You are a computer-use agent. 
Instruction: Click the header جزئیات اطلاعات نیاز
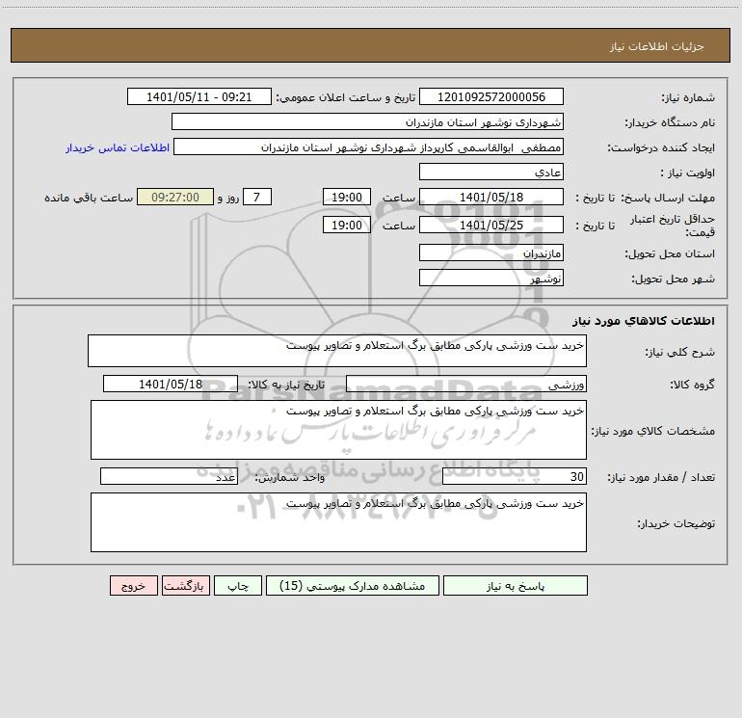pos(657,46)
